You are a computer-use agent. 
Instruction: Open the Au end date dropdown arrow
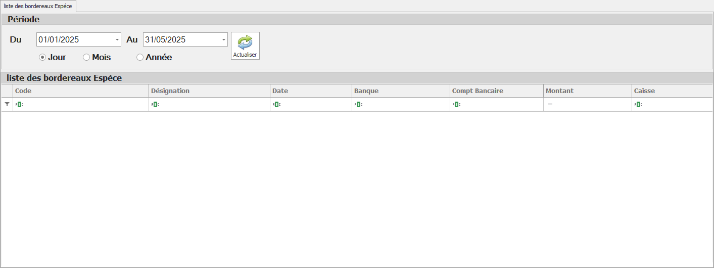coord(224,39)
